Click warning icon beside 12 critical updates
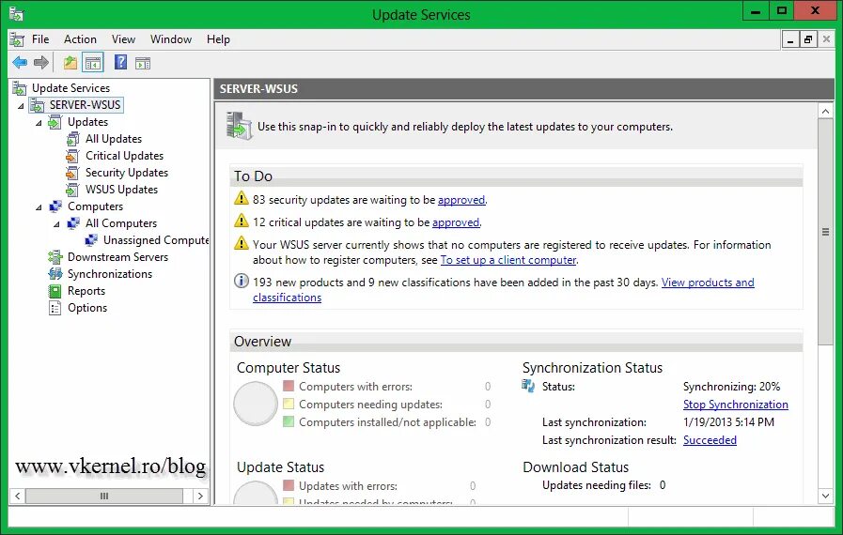This screenshot has width=843, height=535. click(242, 221)
